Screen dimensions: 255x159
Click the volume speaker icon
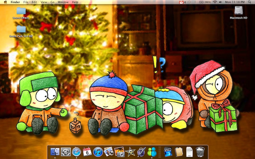coord(220,2)
